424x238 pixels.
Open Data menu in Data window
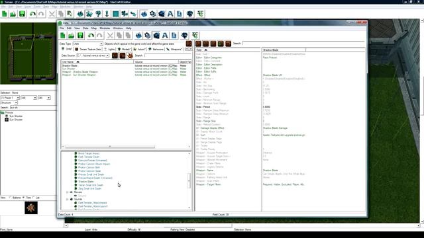[x=85, y=28]
